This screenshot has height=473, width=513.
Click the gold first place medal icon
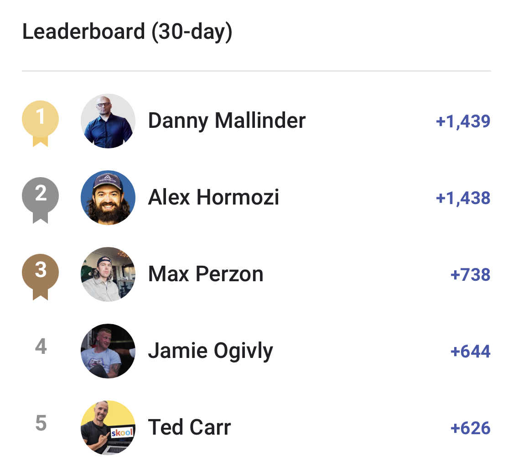click(x=40, y=123)
